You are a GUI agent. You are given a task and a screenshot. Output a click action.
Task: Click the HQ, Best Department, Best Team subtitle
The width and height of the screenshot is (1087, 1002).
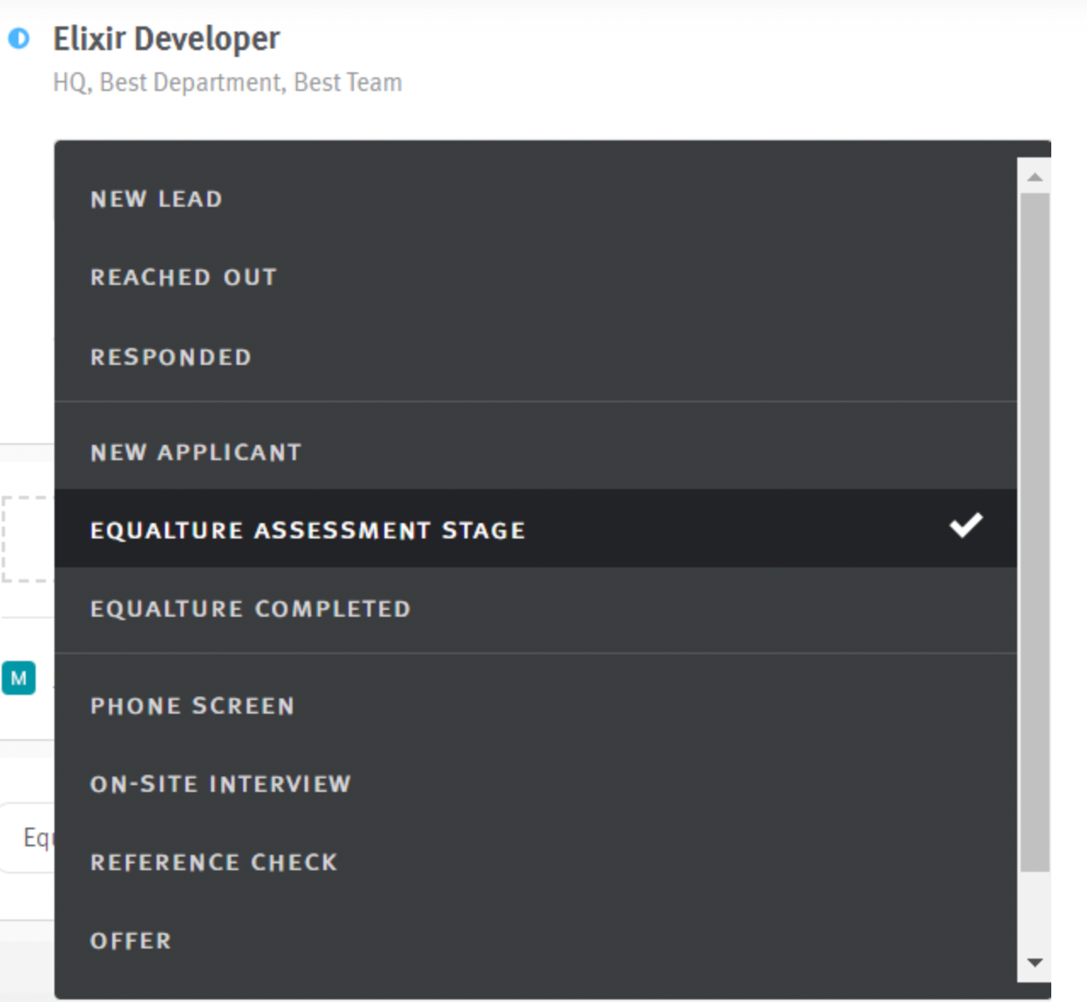227,82
